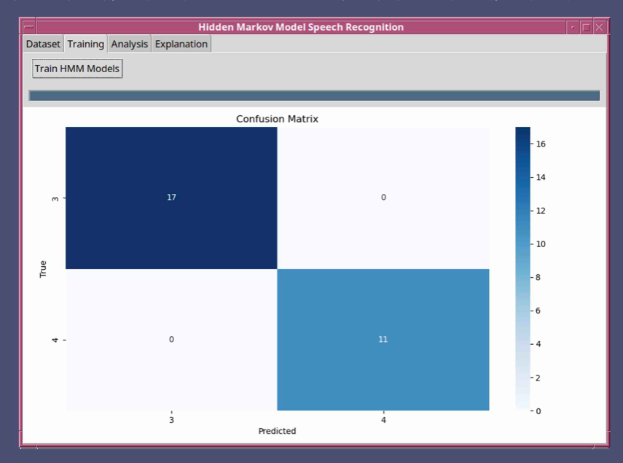Click the True y-axis label
Screen dimensions: 623x463
click(43, 268)
